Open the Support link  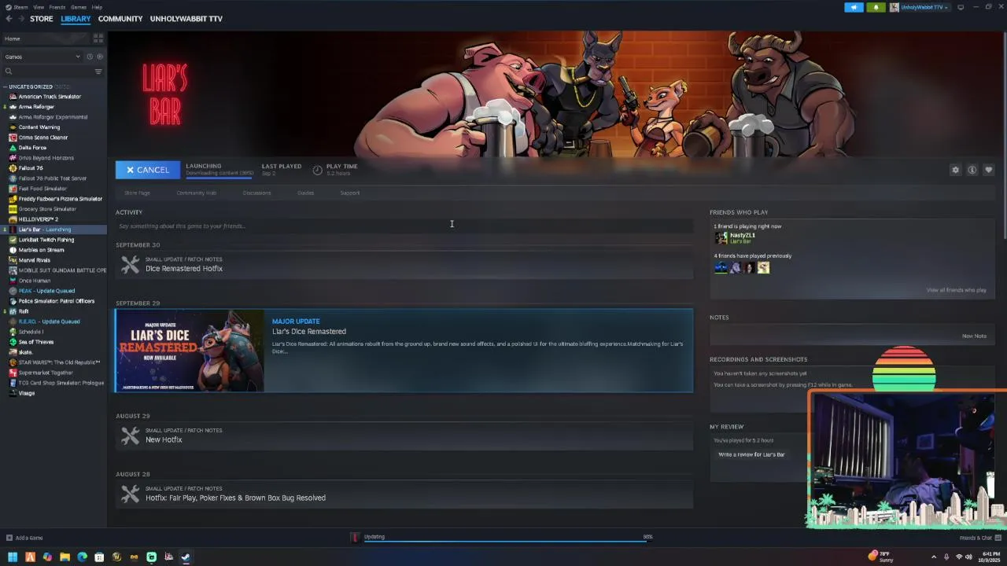click(x=350, y=193)
